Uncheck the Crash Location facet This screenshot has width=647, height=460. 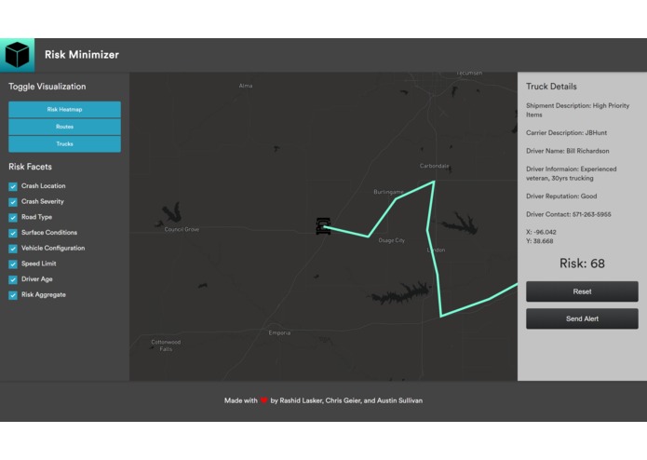(13, 186)
